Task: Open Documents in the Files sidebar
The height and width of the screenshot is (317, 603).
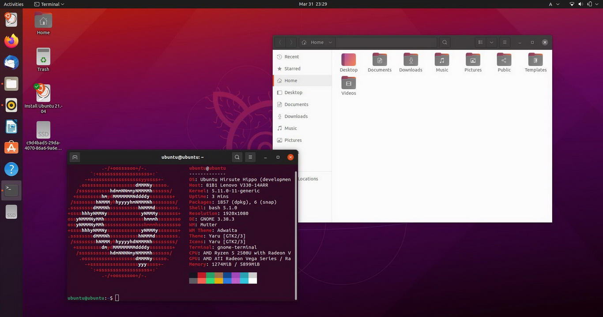Action: click(296, 104)
